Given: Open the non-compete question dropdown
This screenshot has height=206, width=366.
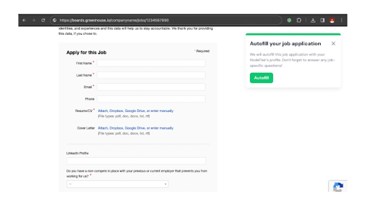Looking at the screenshot, I should (x=117, y=184).
